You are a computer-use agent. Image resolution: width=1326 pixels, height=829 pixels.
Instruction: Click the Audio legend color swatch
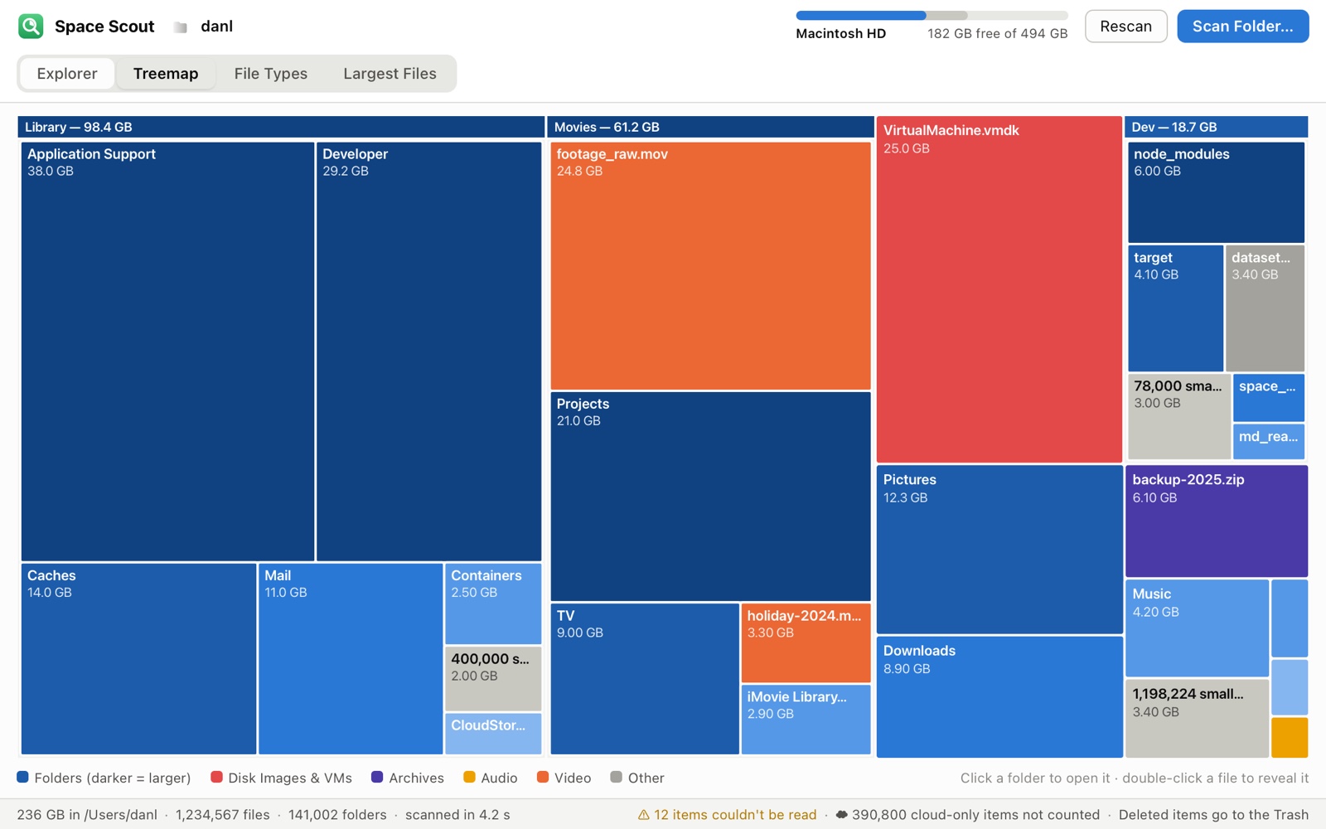point(469,778)
